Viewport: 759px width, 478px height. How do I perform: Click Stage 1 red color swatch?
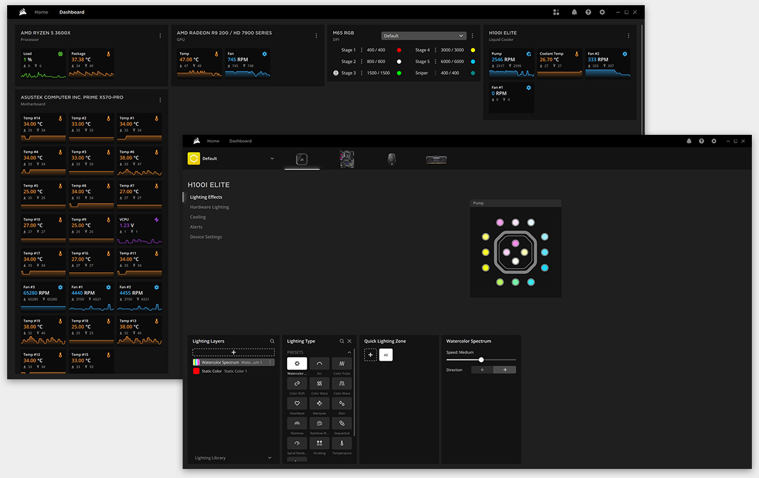point(399,50)
